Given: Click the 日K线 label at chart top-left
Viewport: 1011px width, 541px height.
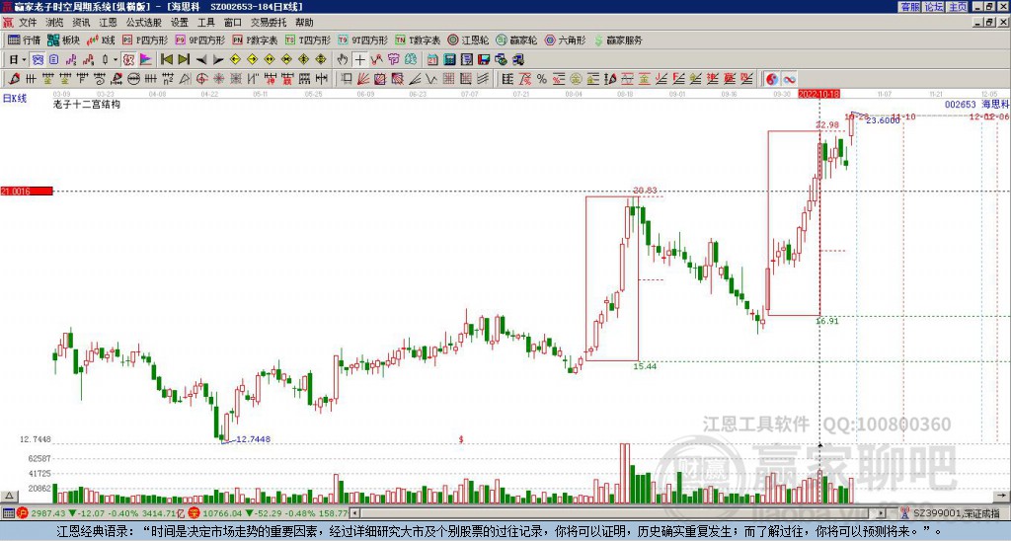Looking at the screenshot, I should (x=15, y=99).
